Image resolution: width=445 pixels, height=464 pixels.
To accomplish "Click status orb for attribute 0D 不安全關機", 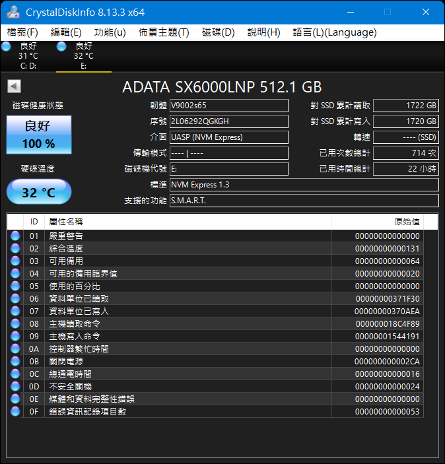I will 15,386.
